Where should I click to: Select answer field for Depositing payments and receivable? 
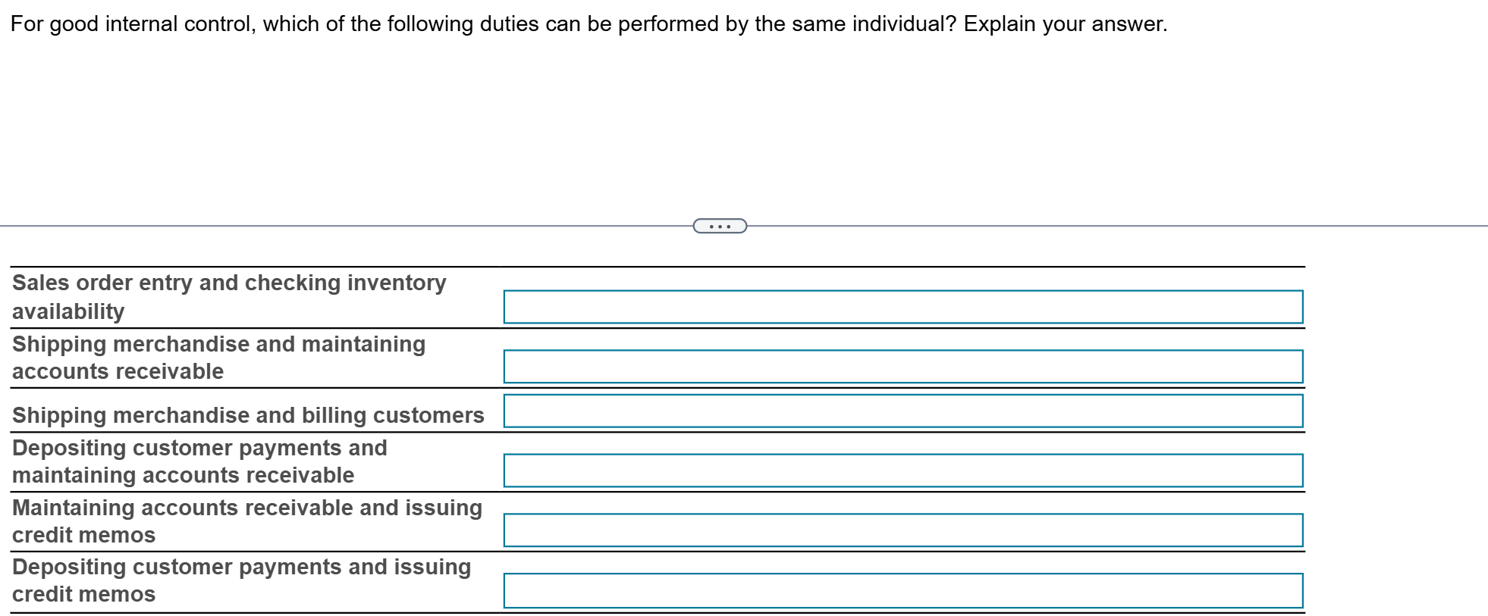[x=903, y=471]
